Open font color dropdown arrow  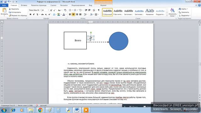point(66,14)
